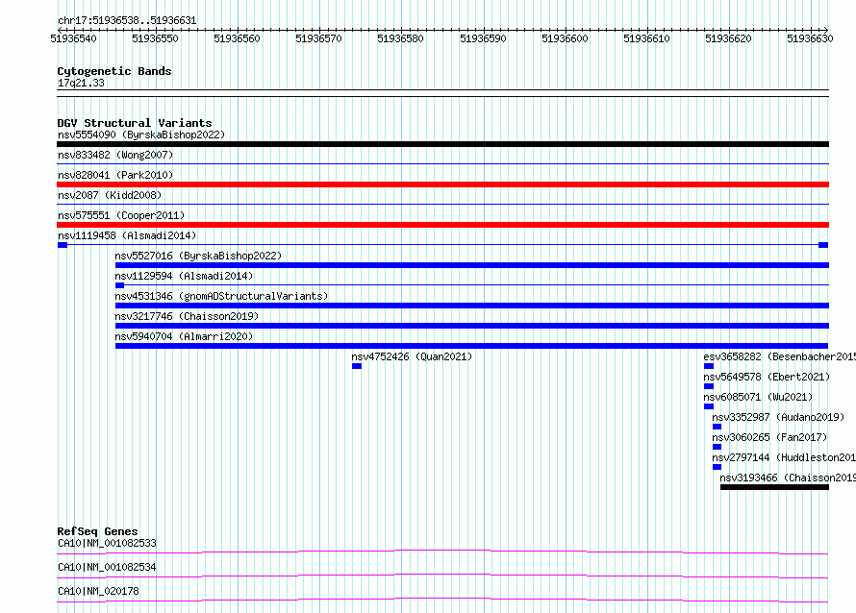Click the 51936610 ruler coordinate

[x=647, y=38]
